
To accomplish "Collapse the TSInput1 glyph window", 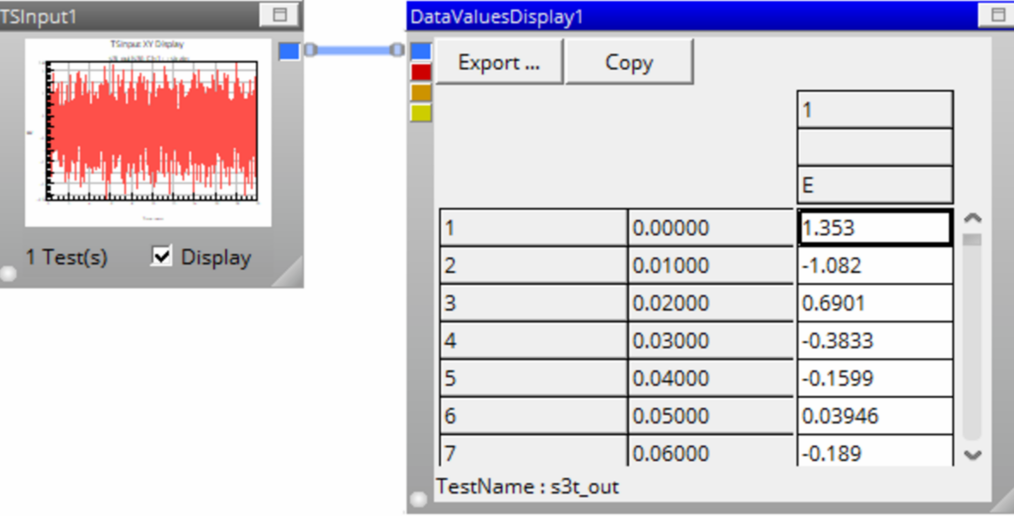I will pos(279,15).
